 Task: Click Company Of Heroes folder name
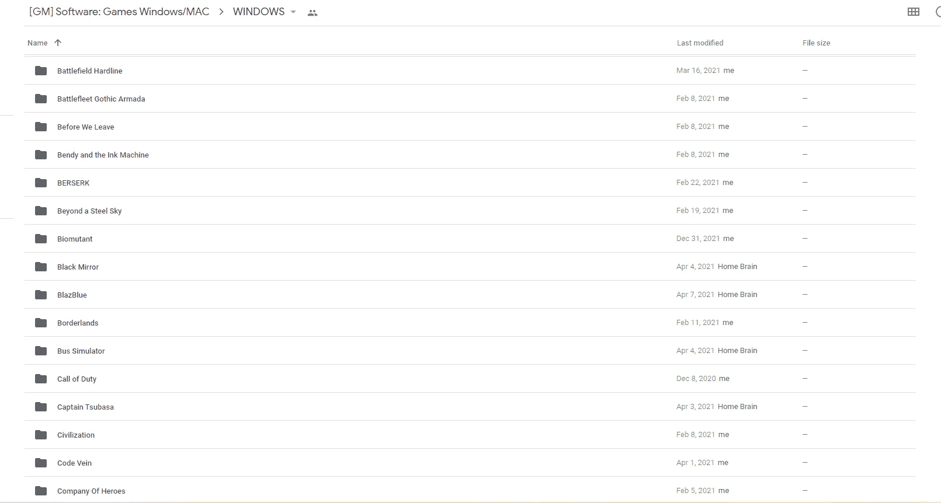coord(91,491)
